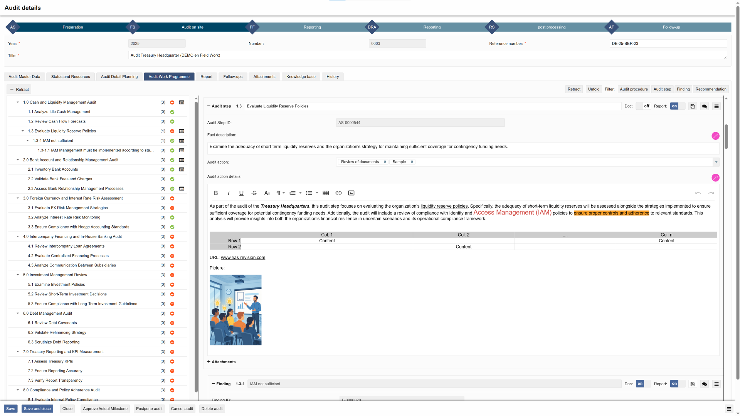Click Approve Actual Milestone button

click(105, 409)
